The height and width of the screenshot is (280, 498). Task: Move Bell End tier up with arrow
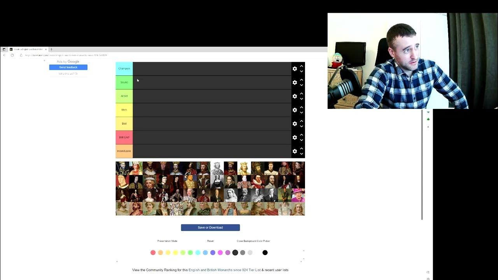[302, 135]
